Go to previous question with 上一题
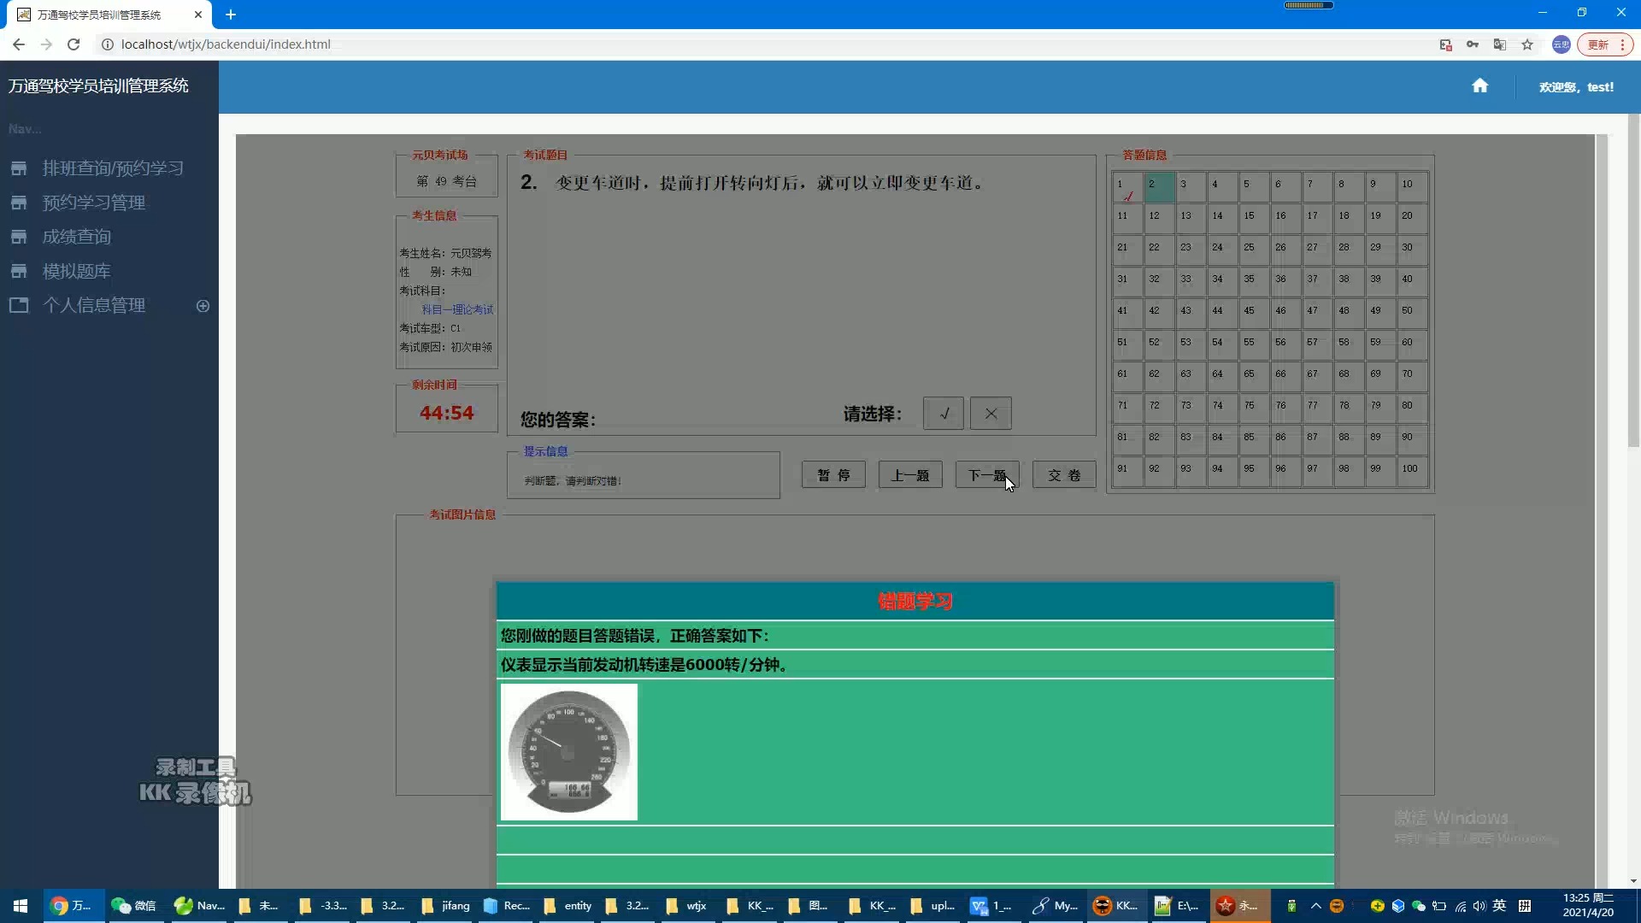 pyautogui.click(x=910, y=475)
